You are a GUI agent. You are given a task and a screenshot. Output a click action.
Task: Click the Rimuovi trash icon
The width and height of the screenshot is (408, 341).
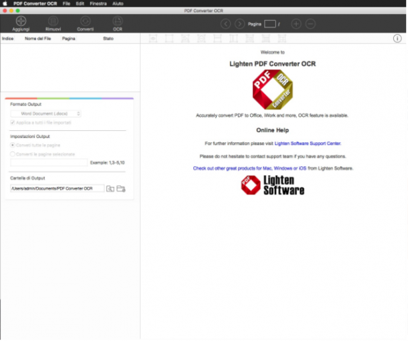(53, 21)
